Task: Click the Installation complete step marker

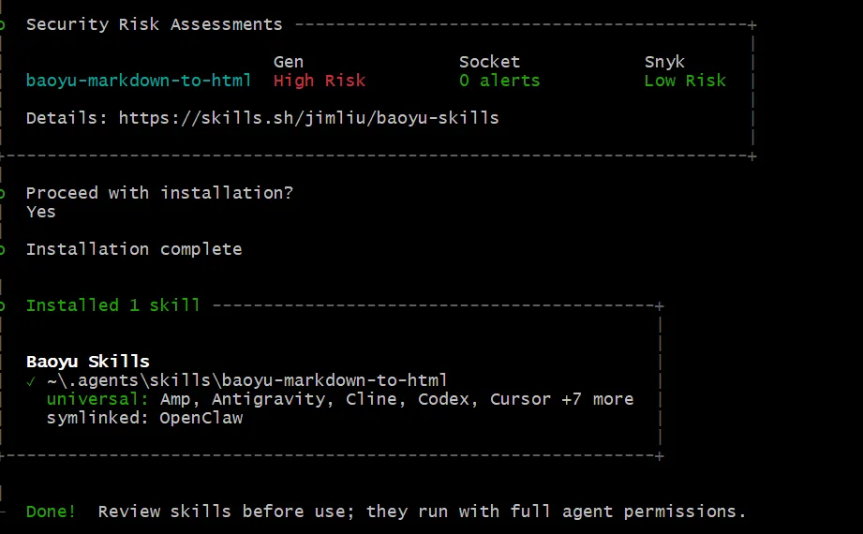Action: [x=2, y=249]
